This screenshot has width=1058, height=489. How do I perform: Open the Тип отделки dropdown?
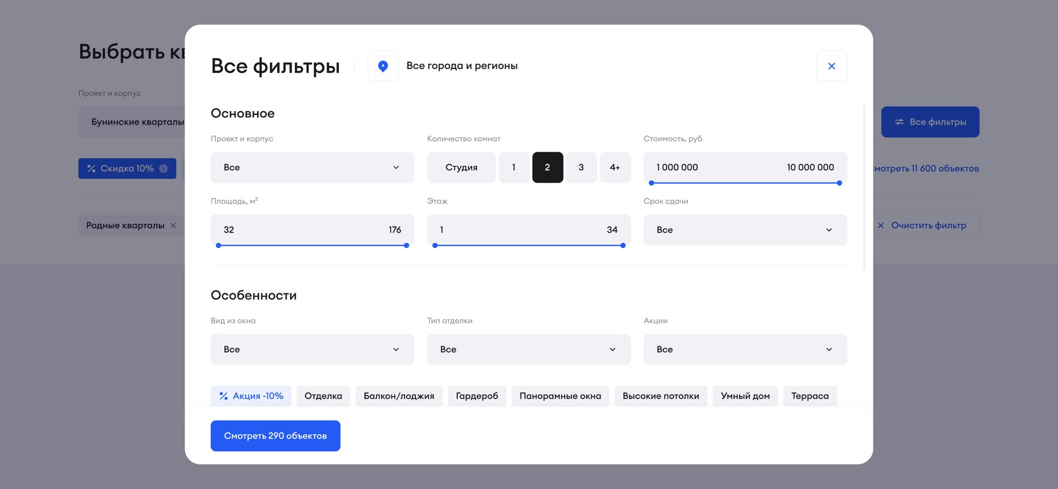tap(528, 350)
